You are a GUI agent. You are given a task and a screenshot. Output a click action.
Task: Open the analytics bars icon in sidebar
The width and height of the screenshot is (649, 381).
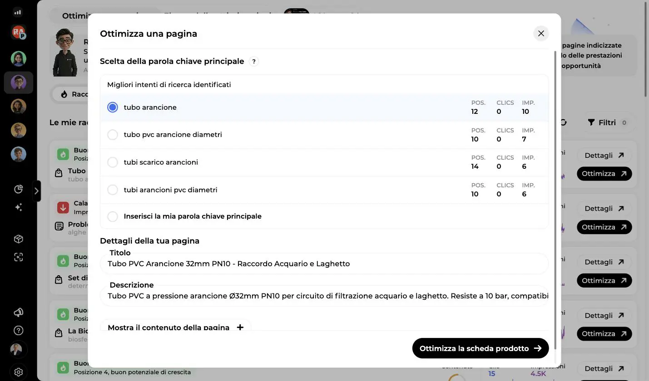[18, 12]
